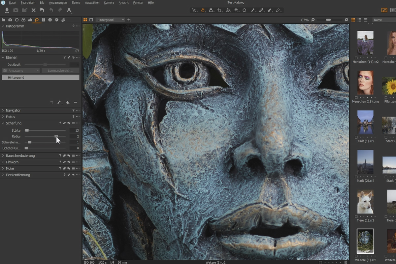Click the minus icon in Ebenen panel

tap(75, 103)
